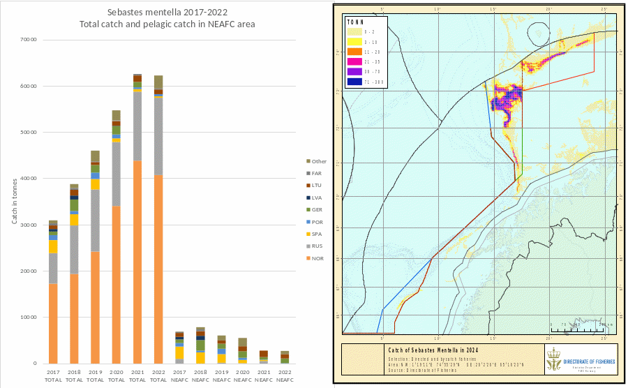Click the purple 36 - 70 tonn map swatch
The width and height of the screenshot is (628, 388).
[x=354, y=72]
